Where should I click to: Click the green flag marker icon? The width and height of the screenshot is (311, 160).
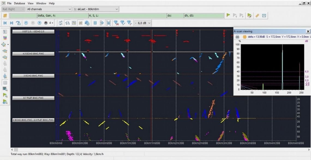coord(228,16)
